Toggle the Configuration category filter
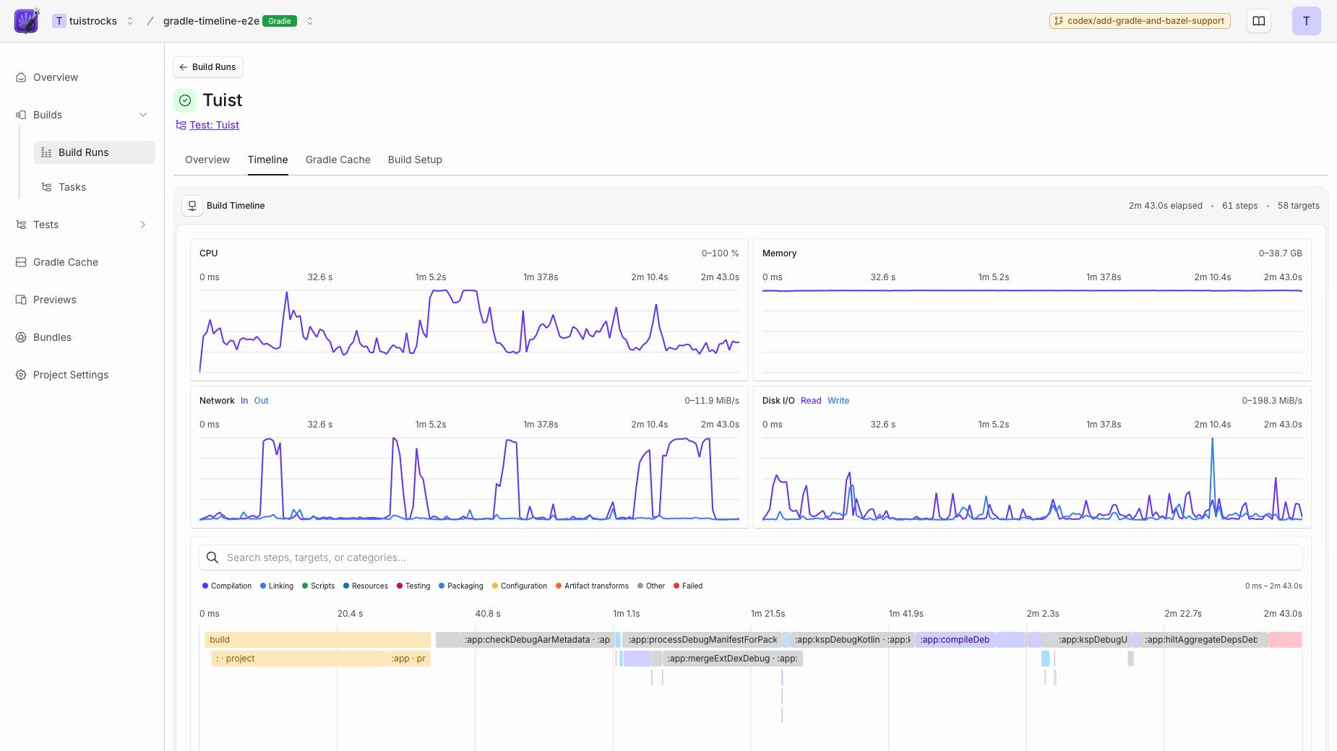 tap(520, 586)
